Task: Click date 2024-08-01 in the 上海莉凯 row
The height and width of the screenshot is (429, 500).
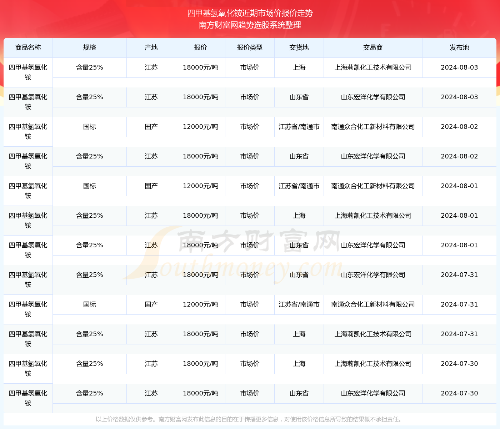Action: click(459, 216)
